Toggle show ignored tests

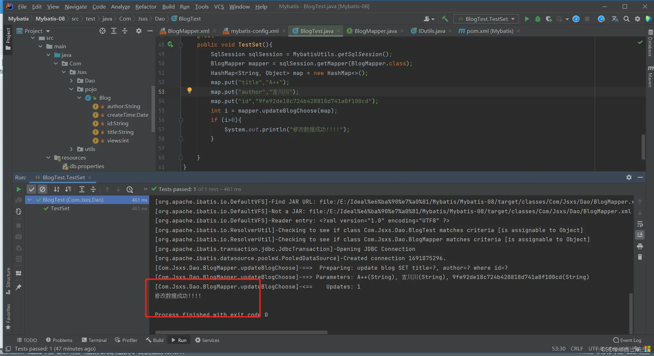tap(43, 189)
